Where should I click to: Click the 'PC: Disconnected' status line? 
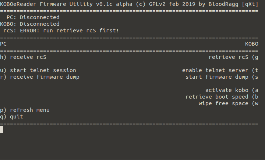point(33,17)
